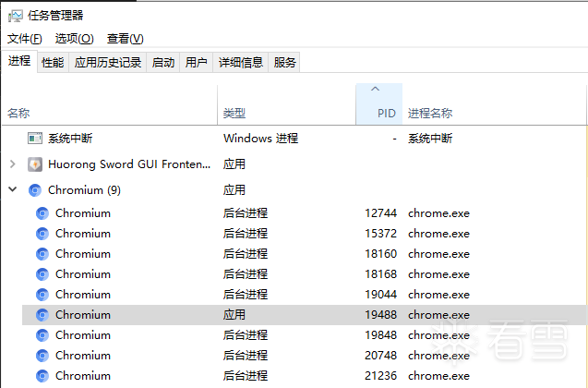
Task: Click Chromium icon for PID 12744
Action: (x=42, y=213)
